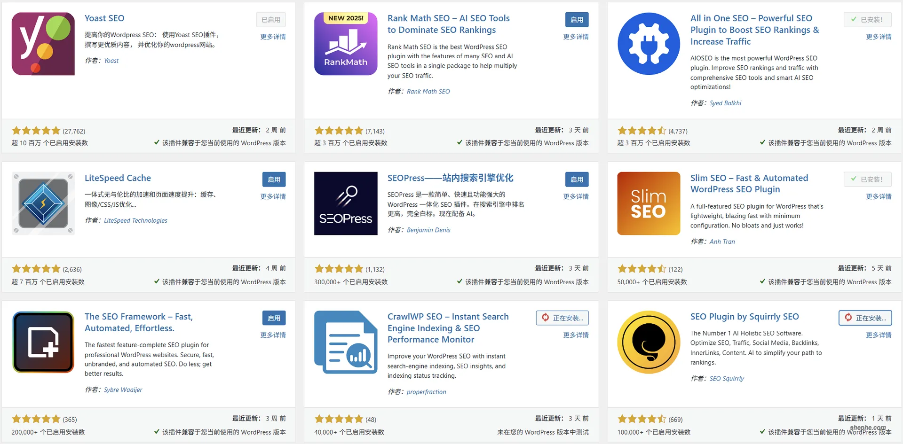Select the SEOPress plugin logo
The width and height of the screenshot is (903, 444).
(x=346, y=203)
